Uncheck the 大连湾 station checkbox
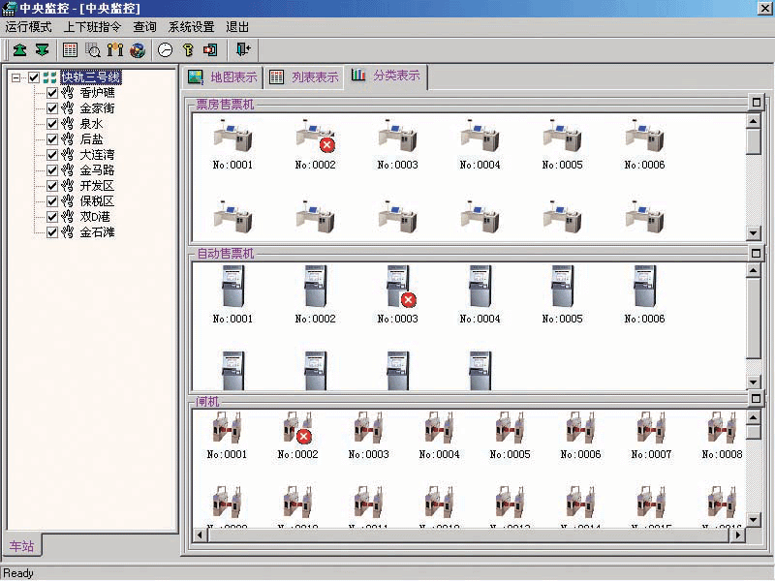The image size is (775, 581). click(x=52, y=155)
